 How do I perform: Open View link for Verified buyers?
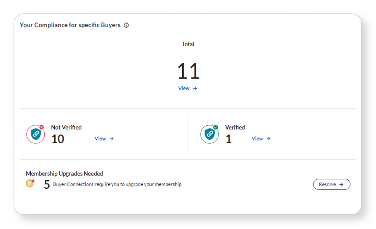pos(257,139)
